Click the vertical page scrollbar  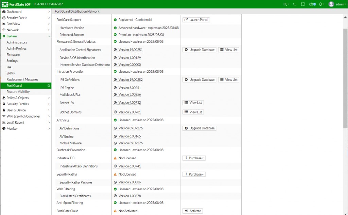345,78
